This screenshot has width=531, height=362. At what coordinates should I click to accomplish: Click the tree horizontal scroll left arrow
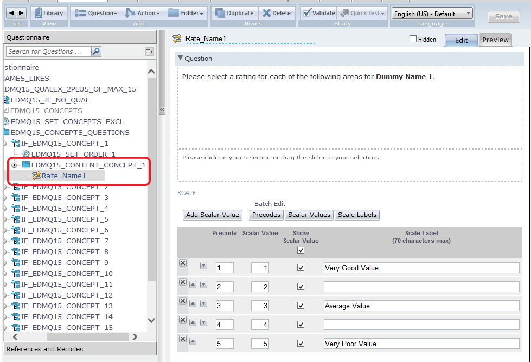[x=15, y=337]
